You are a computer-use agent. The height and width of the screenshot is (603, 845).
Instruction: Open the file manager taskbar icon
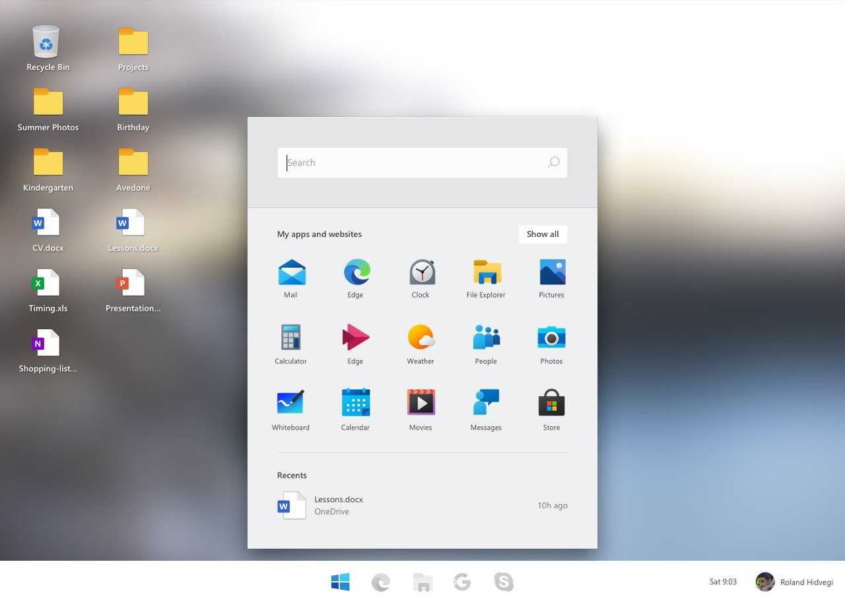point(422,582)
